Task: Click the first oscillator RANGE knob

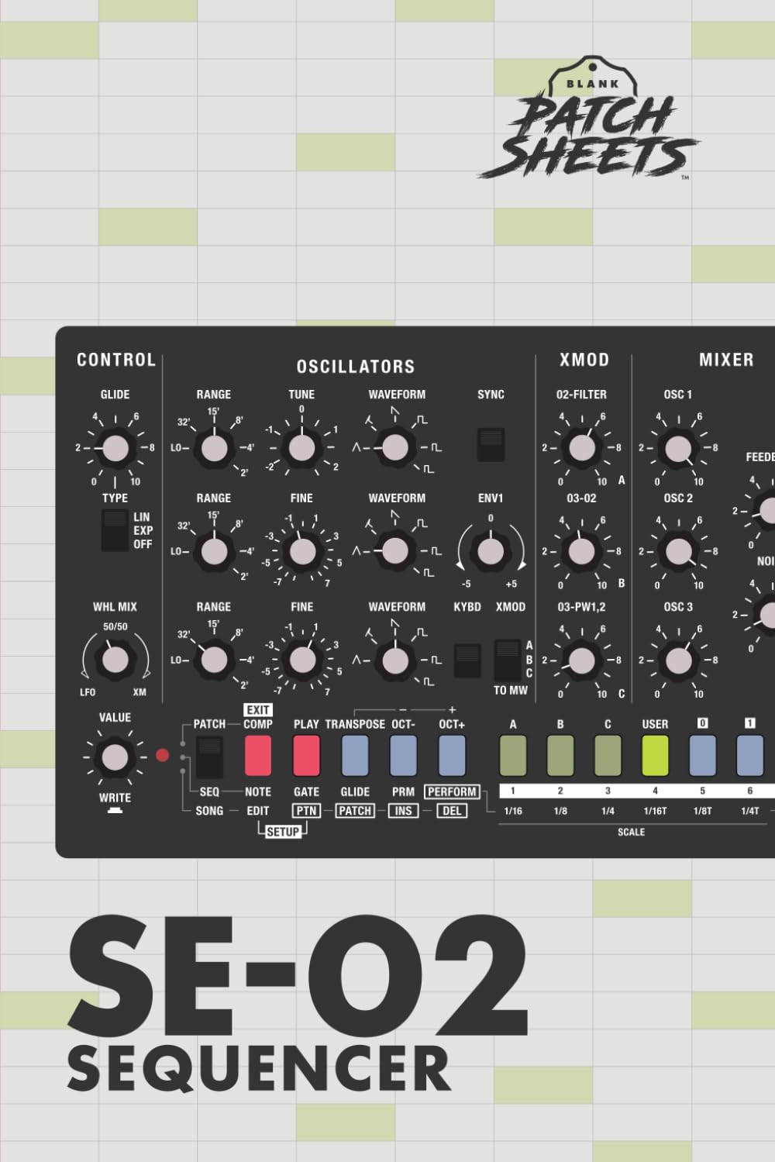Action: (x=214, y=448)
